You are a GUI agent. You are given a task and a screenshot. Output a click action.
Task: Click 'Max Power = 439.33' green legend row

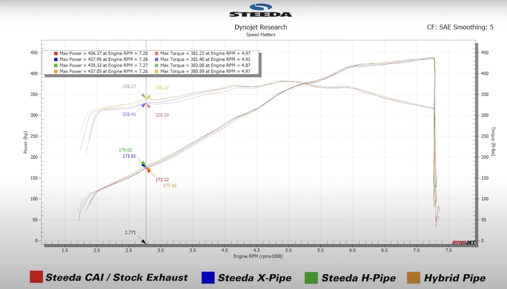coord(101,65)
